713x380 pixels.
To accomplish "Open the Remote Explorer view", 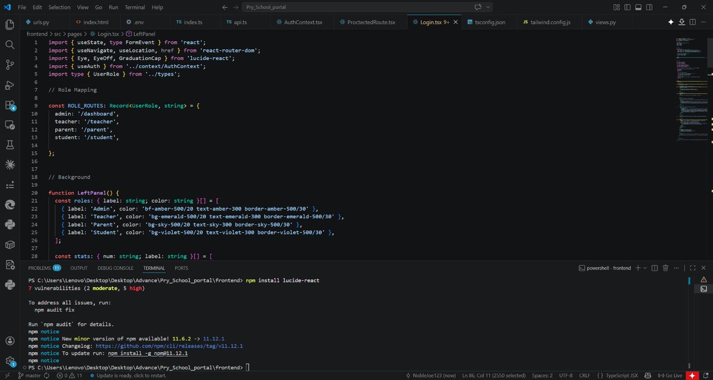I will tap(10, 125).
